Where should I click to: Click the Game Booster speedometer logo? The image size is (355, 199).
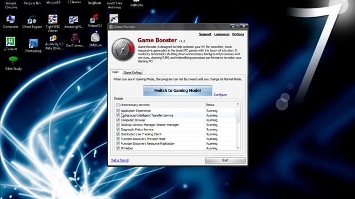123,50
